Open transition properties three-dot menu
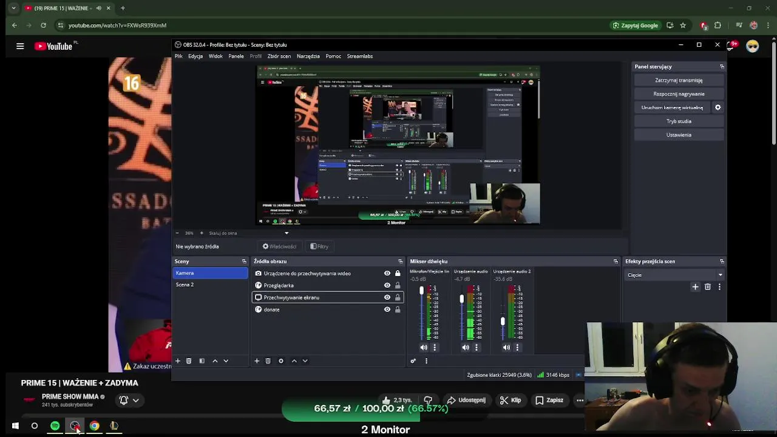This screenshot has width=777, height=437. pyautogui.click(x=719, y=286)
